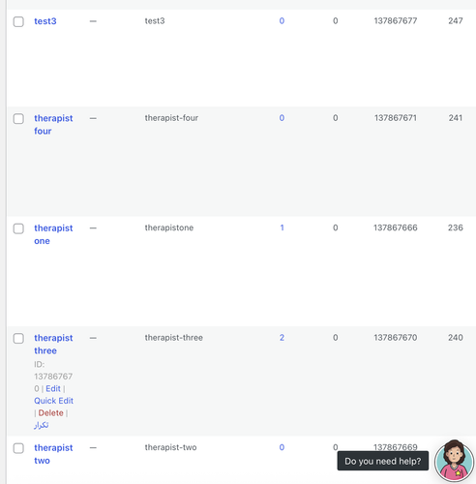Click the description dash in therapist one row

(x=93, y=228)
